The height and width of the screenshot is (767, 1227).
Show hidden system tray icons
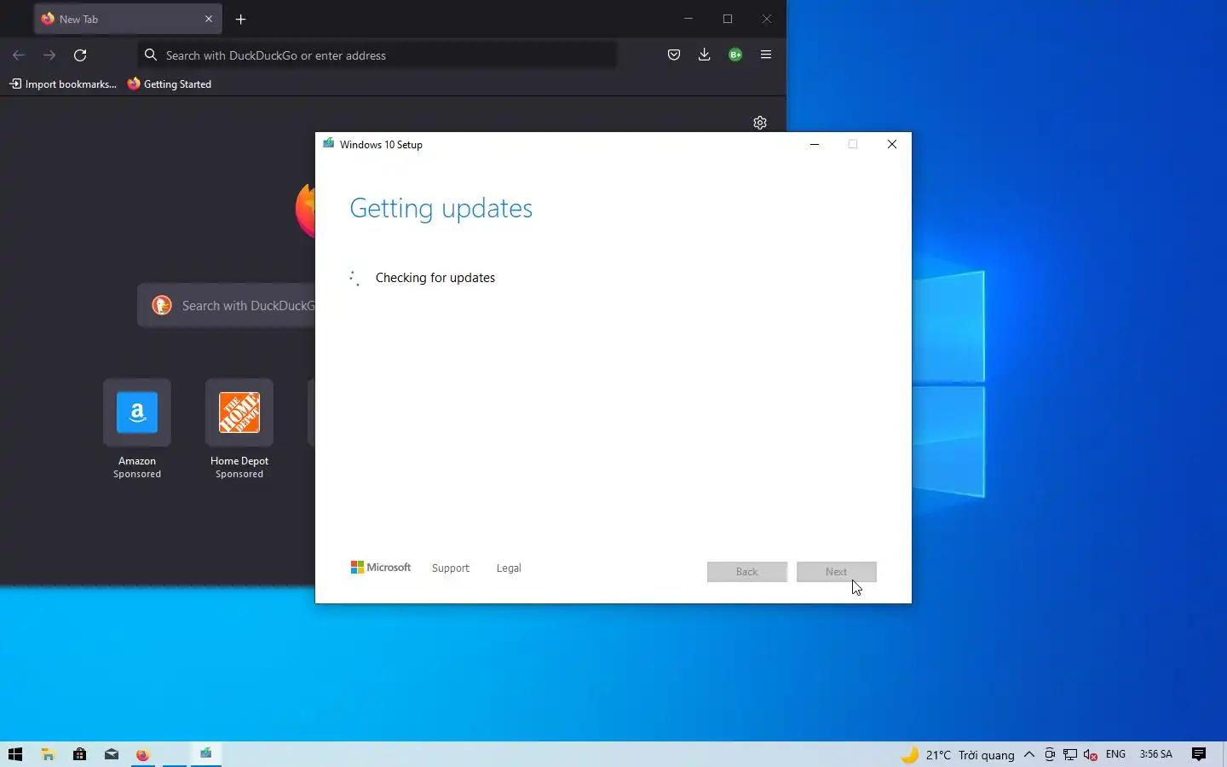(1029, 754)
